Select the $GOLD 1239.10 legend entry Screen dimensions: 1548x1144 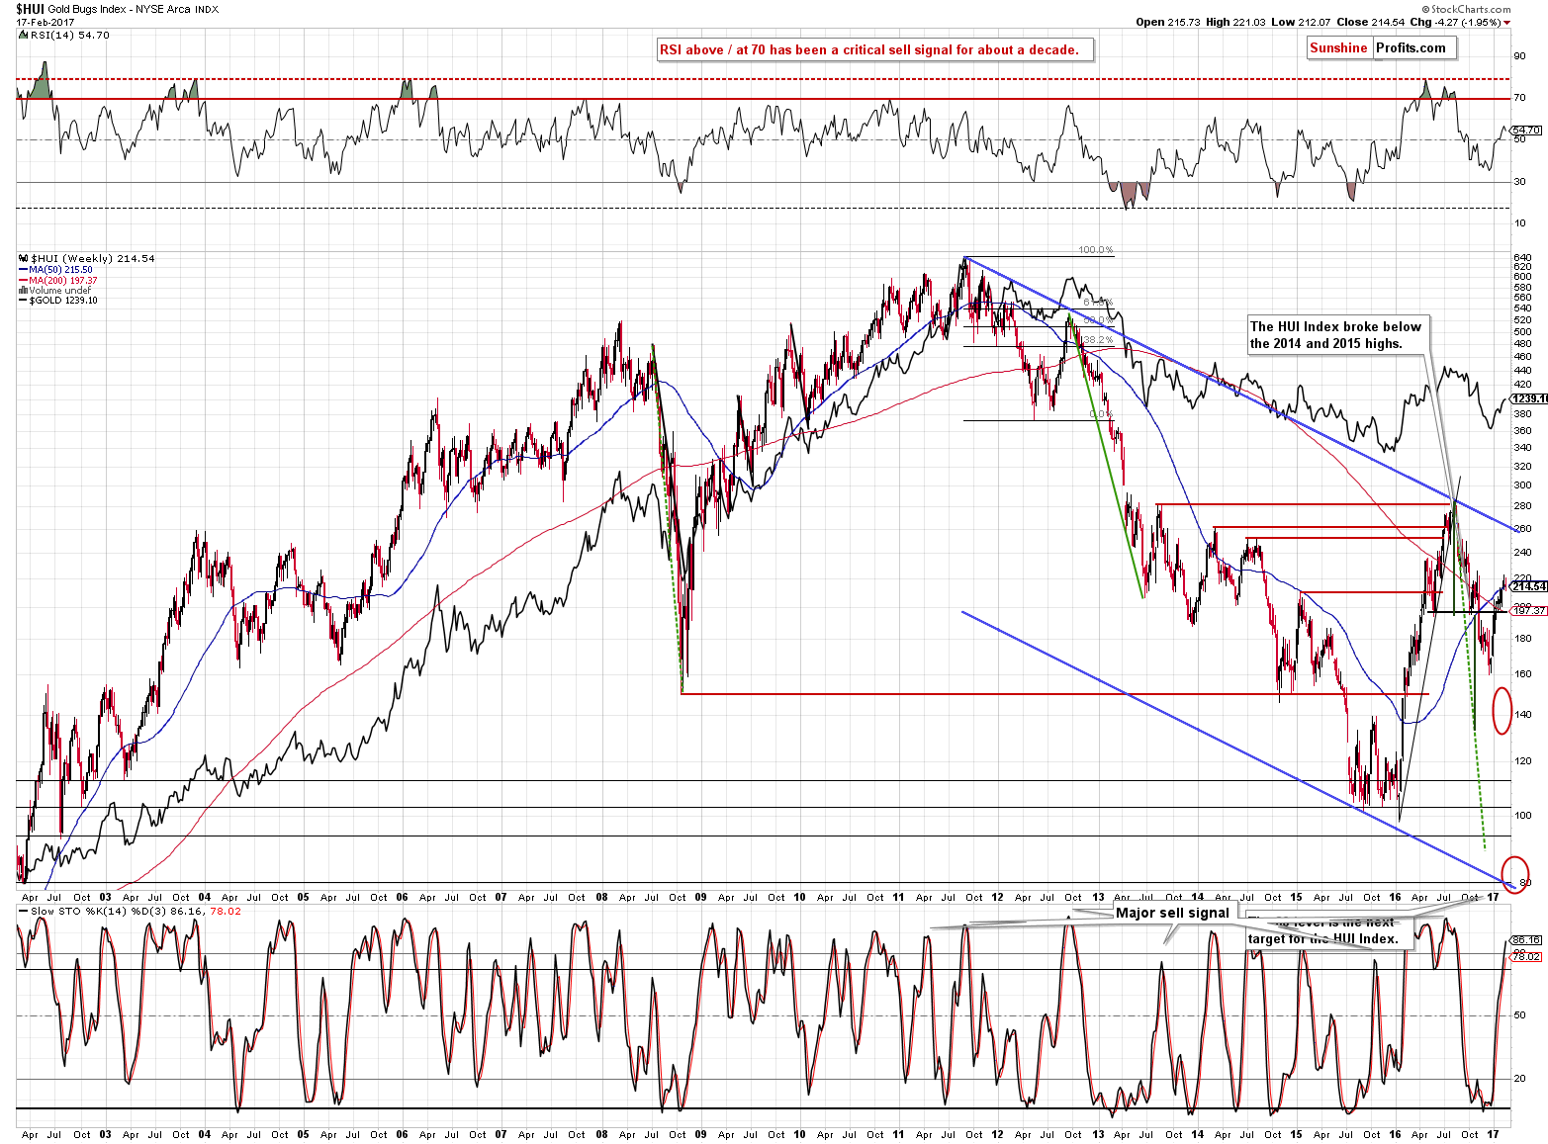(64, 301)
